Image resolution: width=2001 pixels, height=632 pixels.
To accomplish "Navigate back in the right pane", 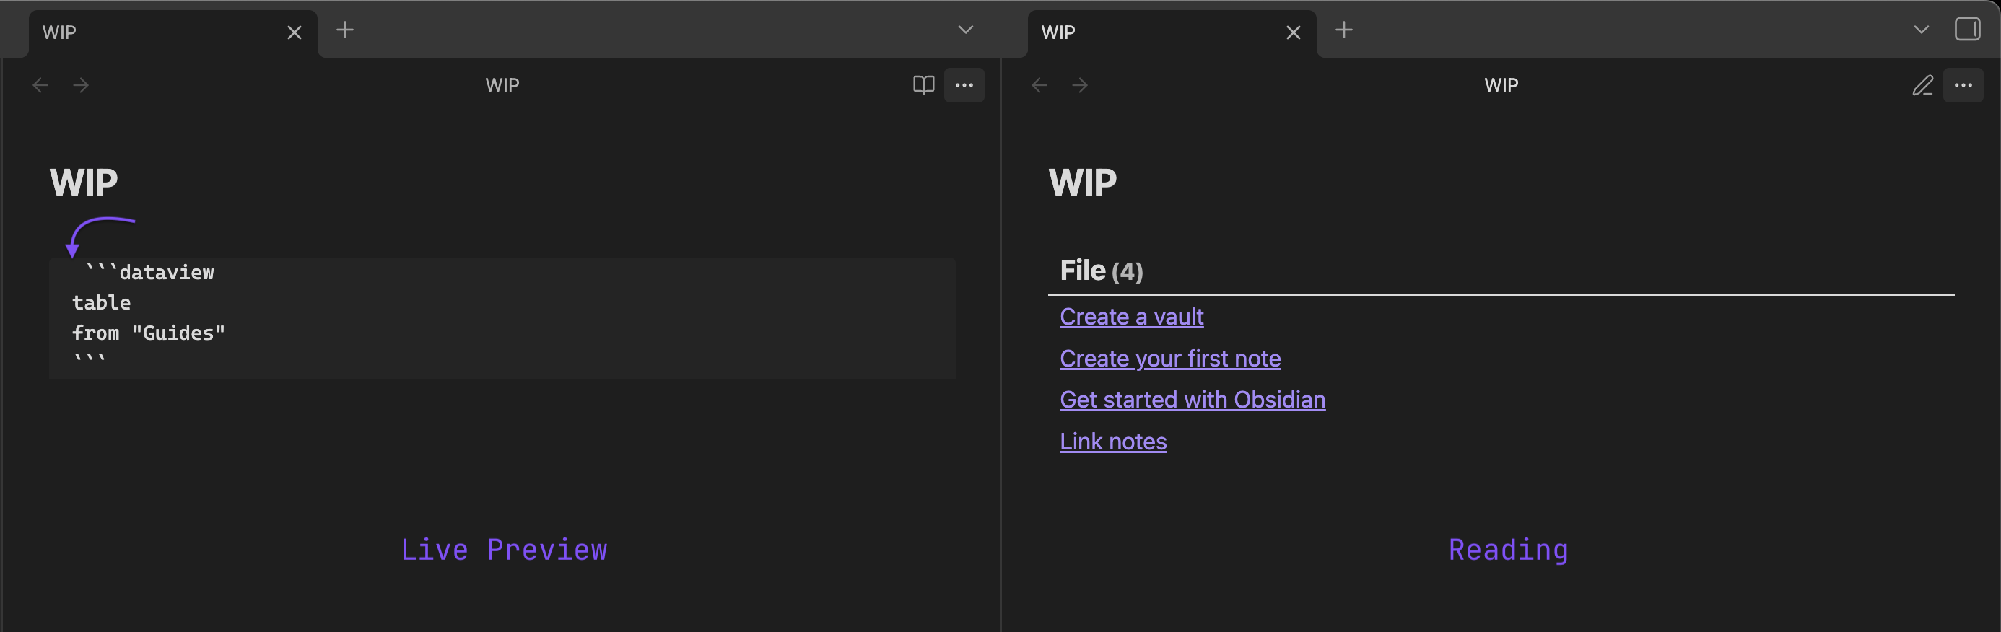I will click(1039, 84).
